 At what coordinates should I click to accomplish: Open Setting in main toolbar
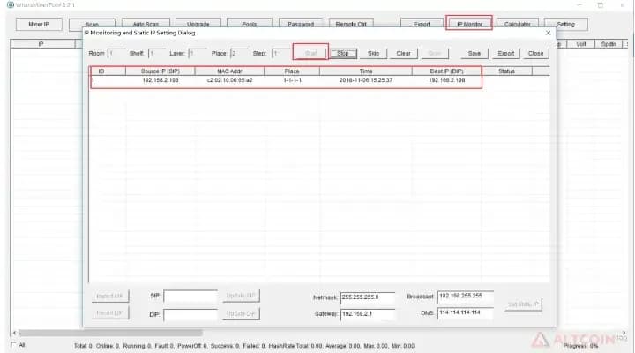pyautogui.click(x=565, y=25)
